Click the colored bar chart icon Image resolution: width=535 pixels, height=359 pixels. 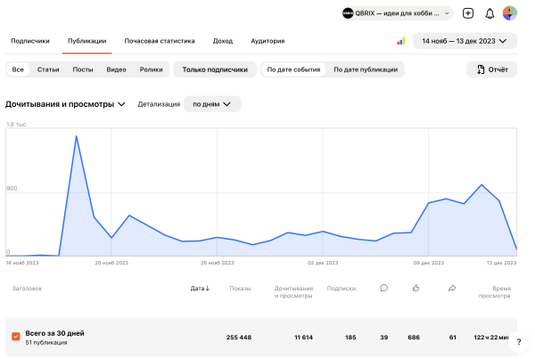click(401, 41)
